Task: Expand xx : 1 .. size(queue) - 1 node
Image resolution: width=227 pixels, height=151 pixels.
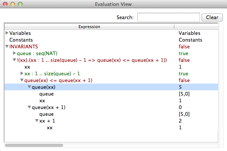Action: point(22,74)
